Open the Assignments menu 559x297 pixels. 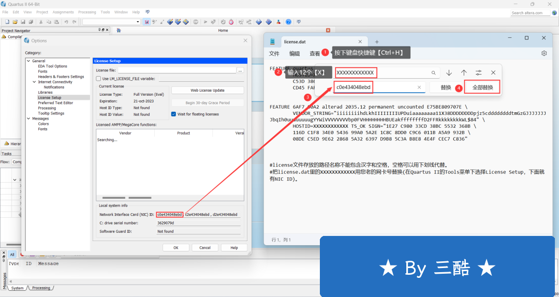click(x=63, y=12)
